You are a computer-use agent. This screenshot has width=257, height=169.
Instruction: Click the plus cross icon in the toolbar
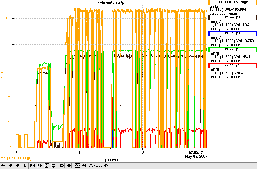coord(69,166)
